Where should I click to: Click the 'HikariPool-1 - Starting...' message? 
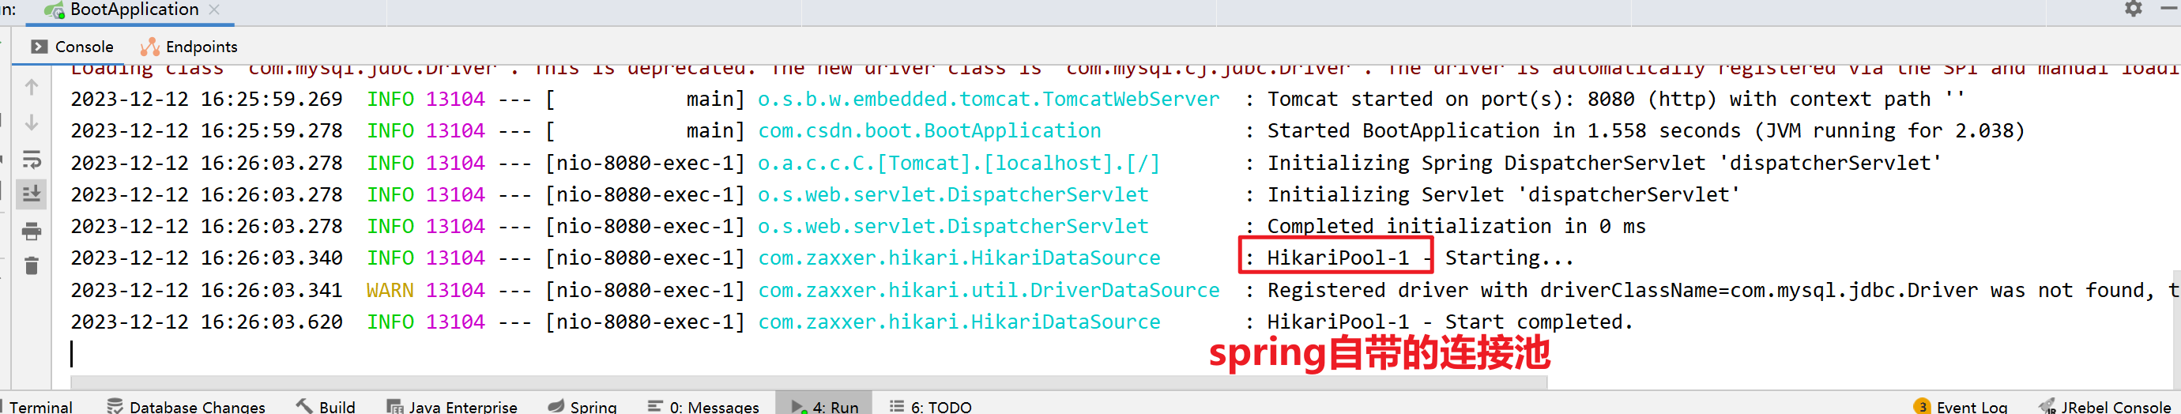[1420, 258]
